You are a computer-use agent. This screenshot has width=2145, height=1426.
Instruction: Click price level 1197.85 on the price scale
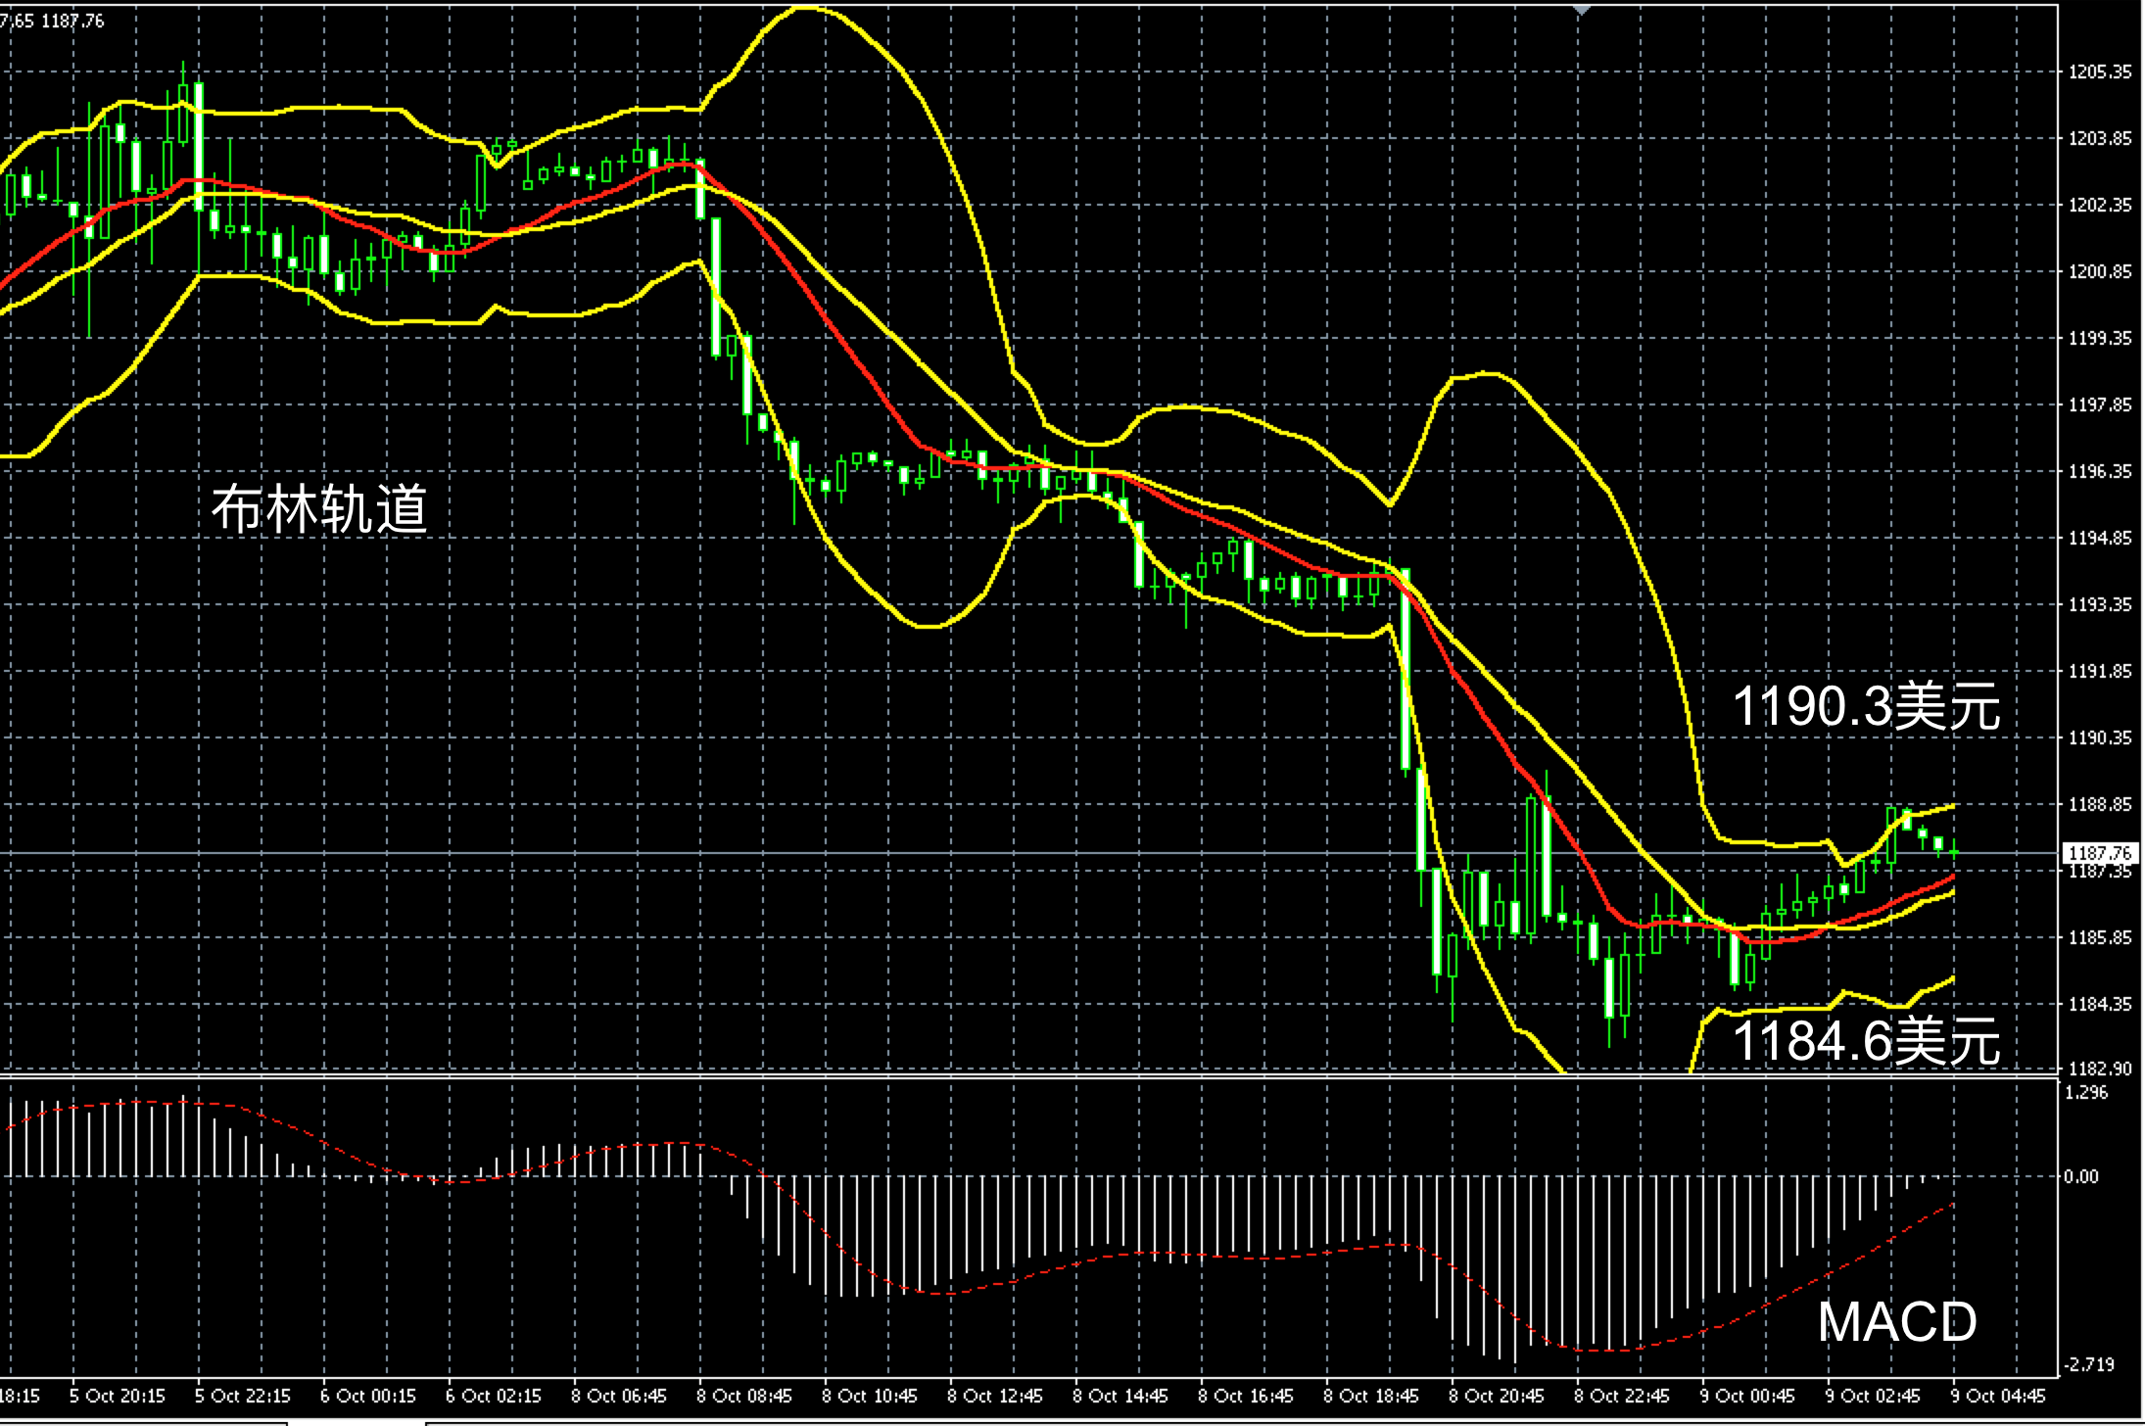click(x=2099, y=404)
